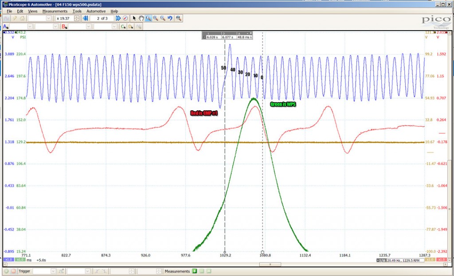This screenshot has height=276, width=454.
Task: Open Channel A coupling dropdown
Action: pos(55,27)
